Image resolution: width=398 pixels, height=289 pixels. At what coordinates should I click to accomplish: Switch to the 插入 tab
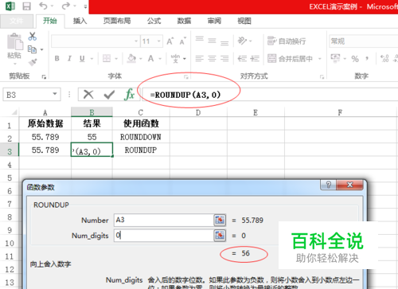80,21
